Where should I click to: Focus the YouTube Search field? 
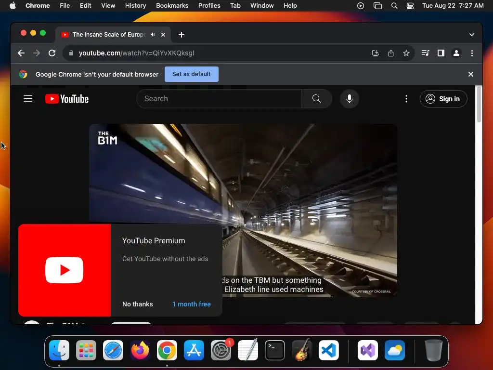click(219, 99)
